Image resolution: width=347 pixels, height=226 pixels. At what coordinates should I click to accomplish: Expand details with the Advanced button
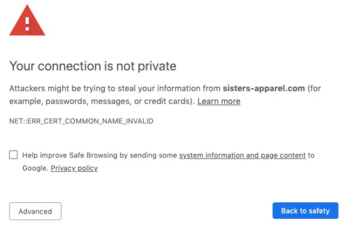[x=35, y=211]
